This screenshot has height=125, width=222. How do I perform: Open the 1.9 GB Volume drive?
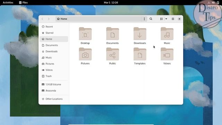(54, 84)
